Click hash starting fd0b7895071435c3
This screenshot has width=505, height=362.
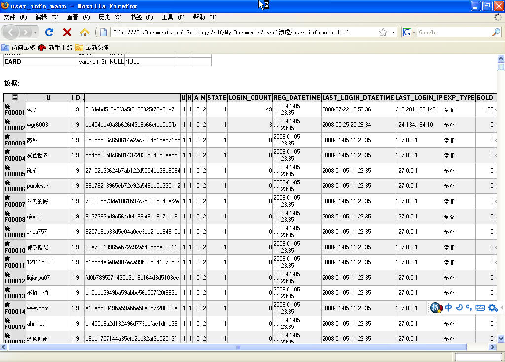(132, 278)
